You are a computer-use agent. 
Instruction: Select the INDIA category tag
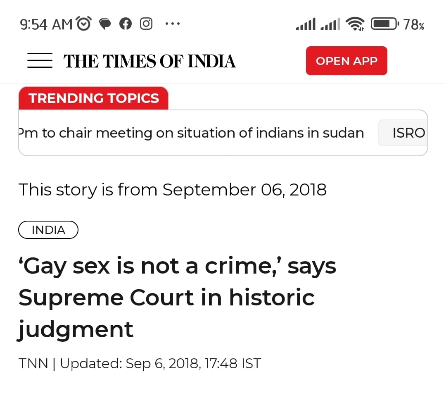click(x=48, y=230)
